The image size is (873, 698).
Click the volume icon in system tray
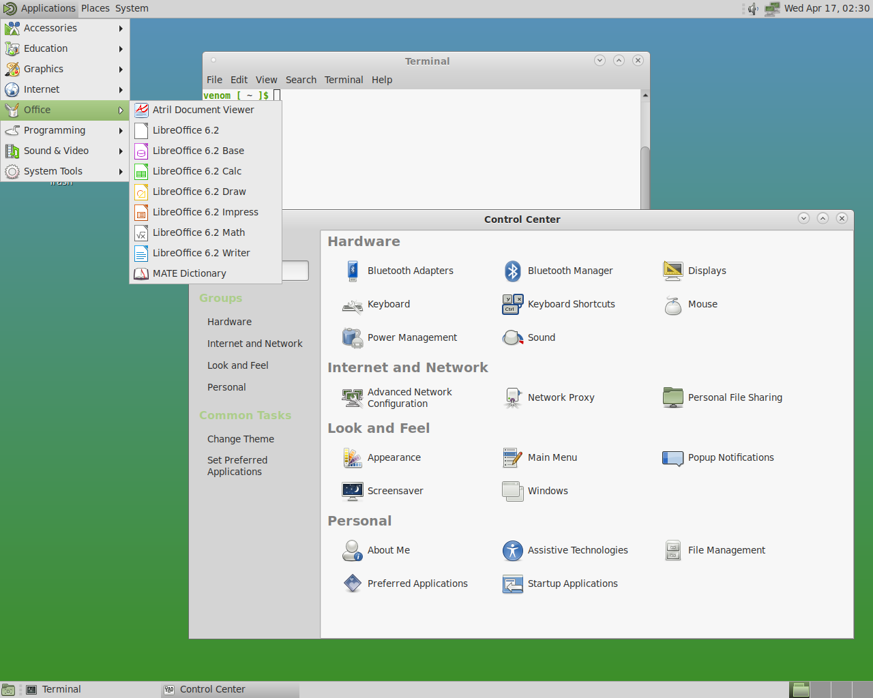point(753,9)
